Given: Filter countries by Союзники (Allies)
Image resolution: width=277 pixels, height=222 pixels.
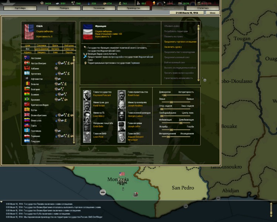Looking at the screenshot, I should (41, 45).
